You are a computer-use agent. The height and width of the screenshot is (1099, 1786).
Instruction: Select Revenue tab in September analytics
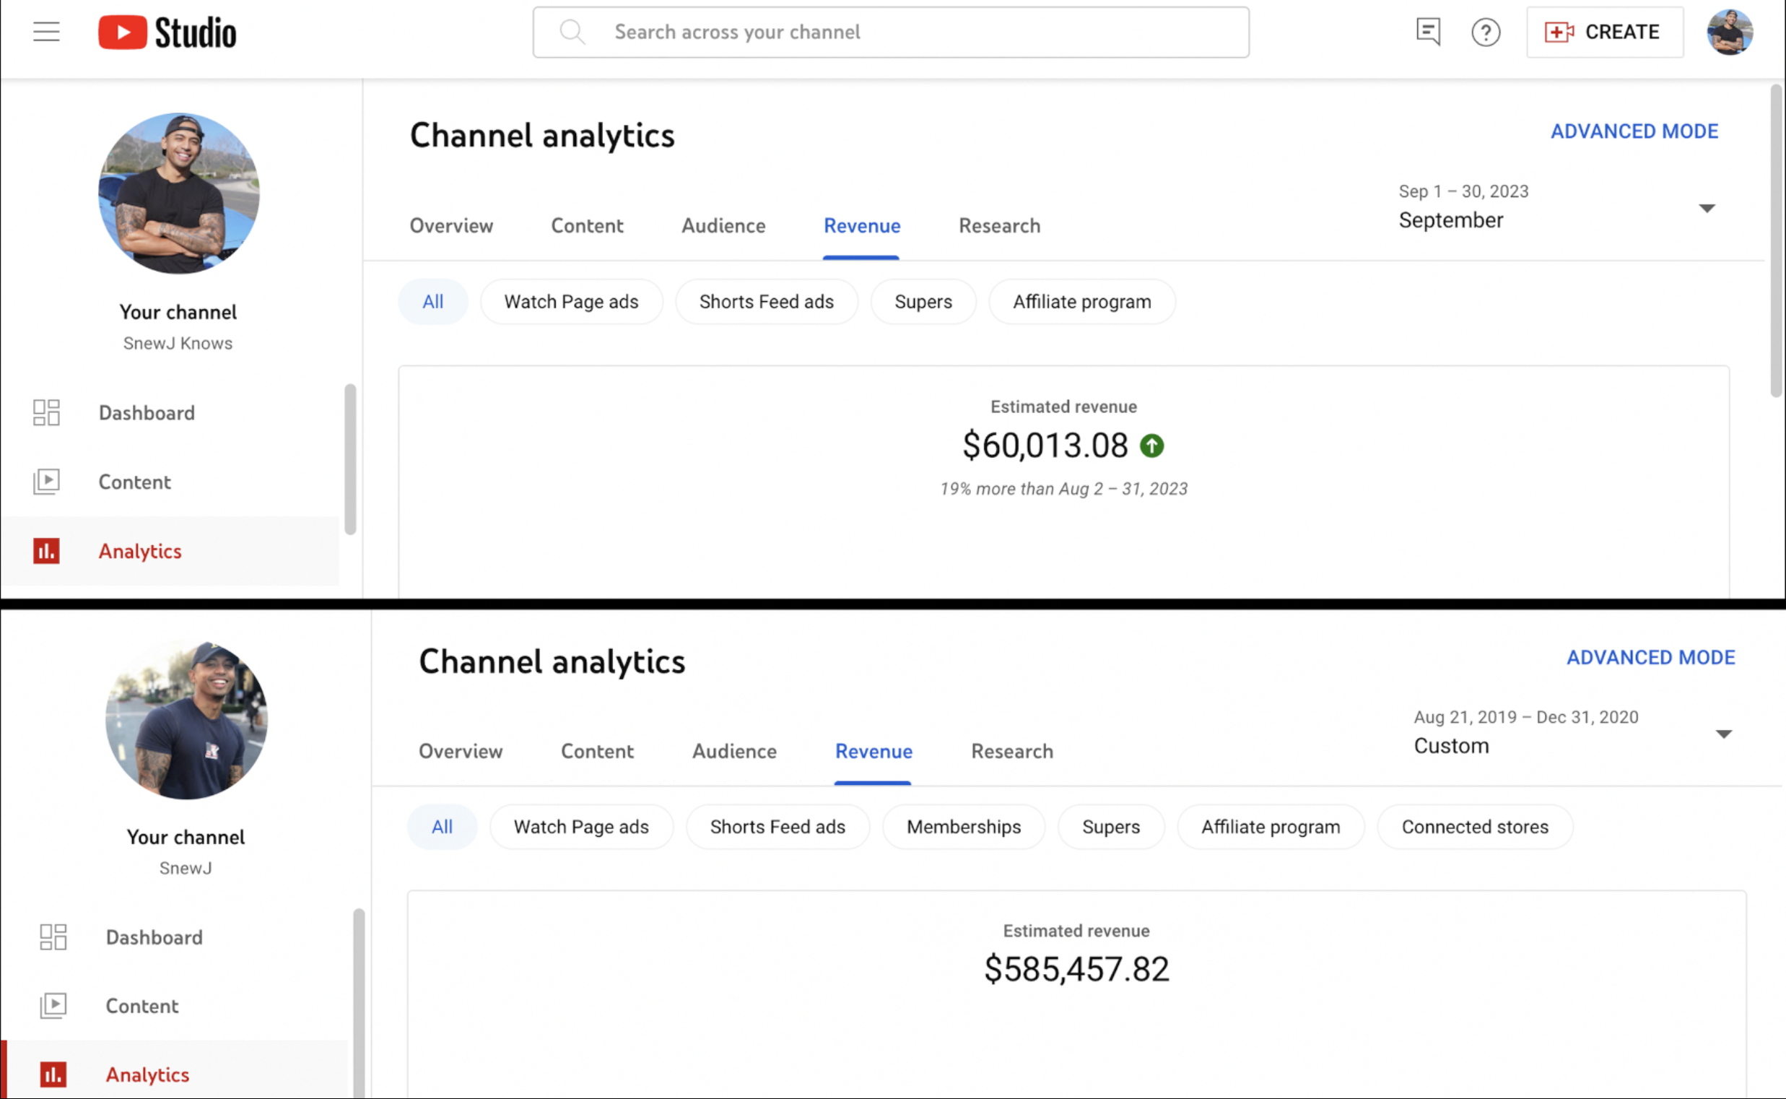point(862,226)
